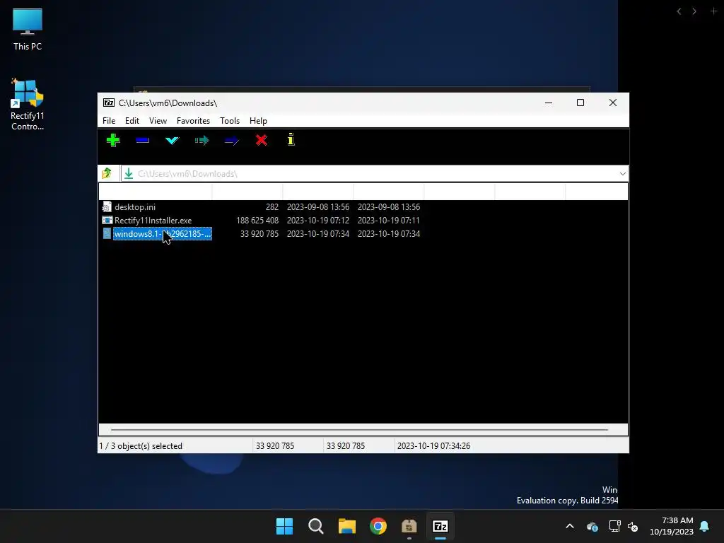Launch Google Chrome from the taskbar

click(378, 526)
